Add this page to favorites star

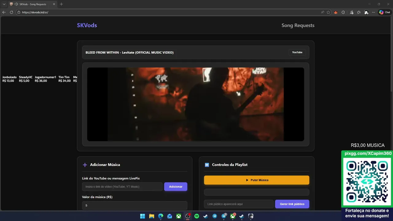coord(328,12)
